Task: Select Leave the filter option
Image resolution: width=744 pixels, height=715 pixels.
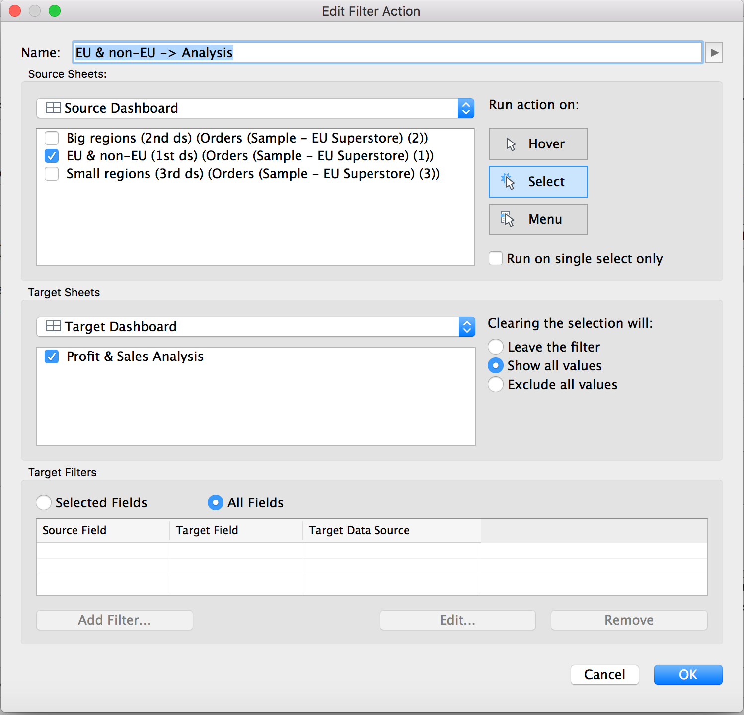Action: coord(496,347)
